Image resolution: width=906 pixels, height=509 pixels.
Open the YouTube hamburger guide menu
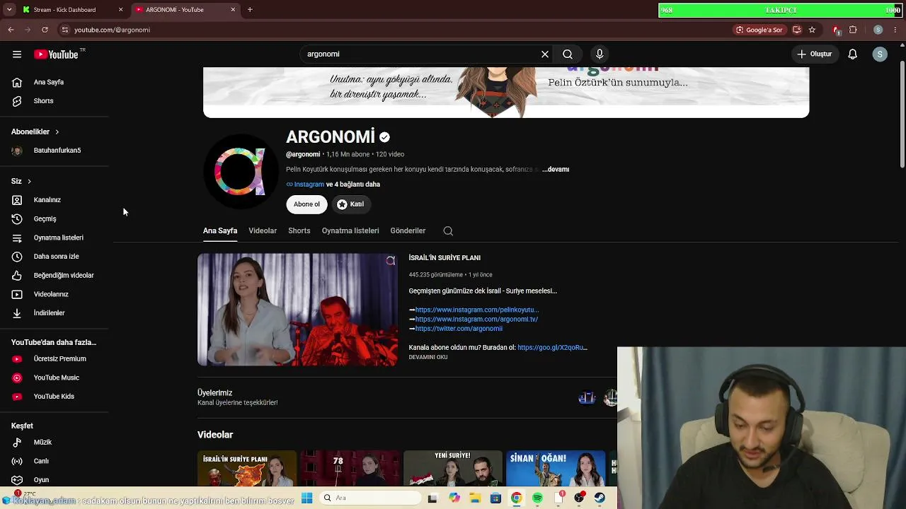pos(17,54)
